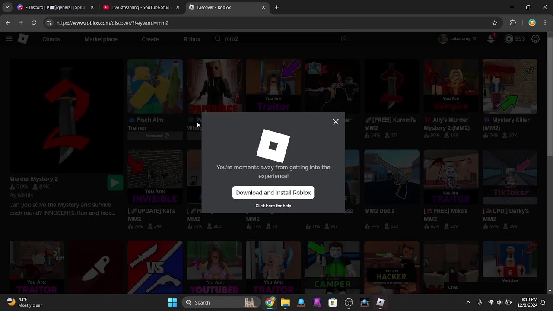The width and height of the screenshot is (553, 311).
Task: Expand the tab search dropdown
Action: tap(7, 7)
